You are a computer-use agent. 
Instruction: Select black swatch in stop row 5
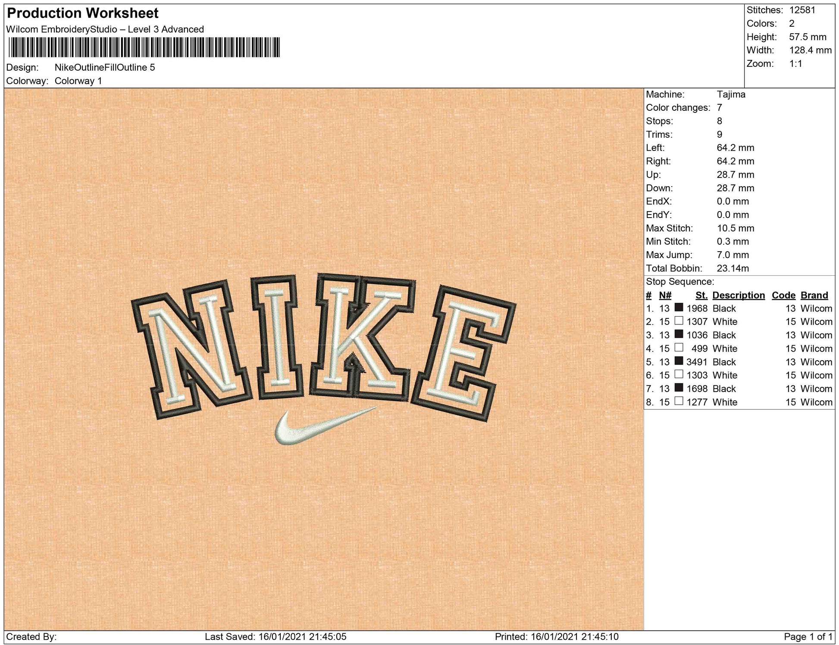tap(679, 361)
